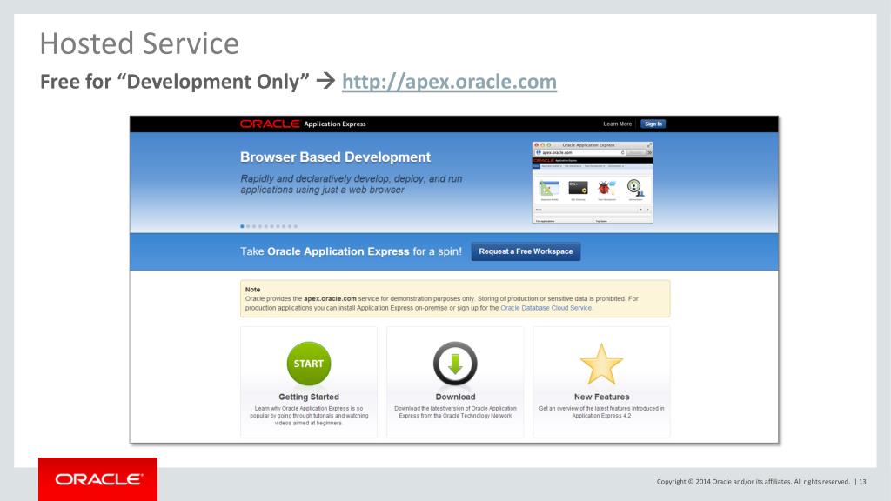891x501 pixels.
Task: Click Request a Free Workspace button
Action: click(x=526, y=251)
